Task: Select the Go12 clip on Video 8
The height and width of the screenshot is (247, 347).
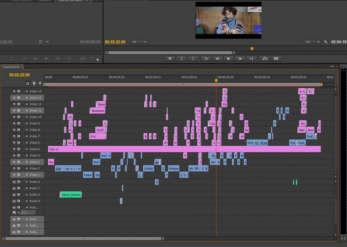Action: click(101, 130)
